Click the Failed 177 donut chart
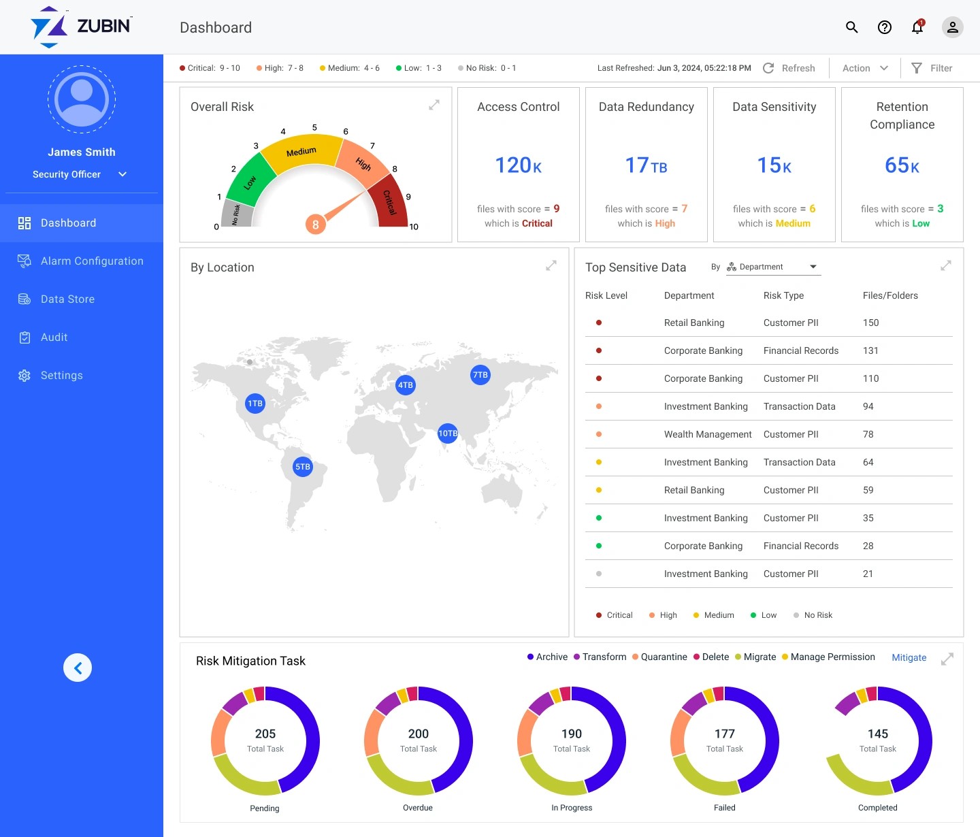980x837 pixels. (725, 741)
